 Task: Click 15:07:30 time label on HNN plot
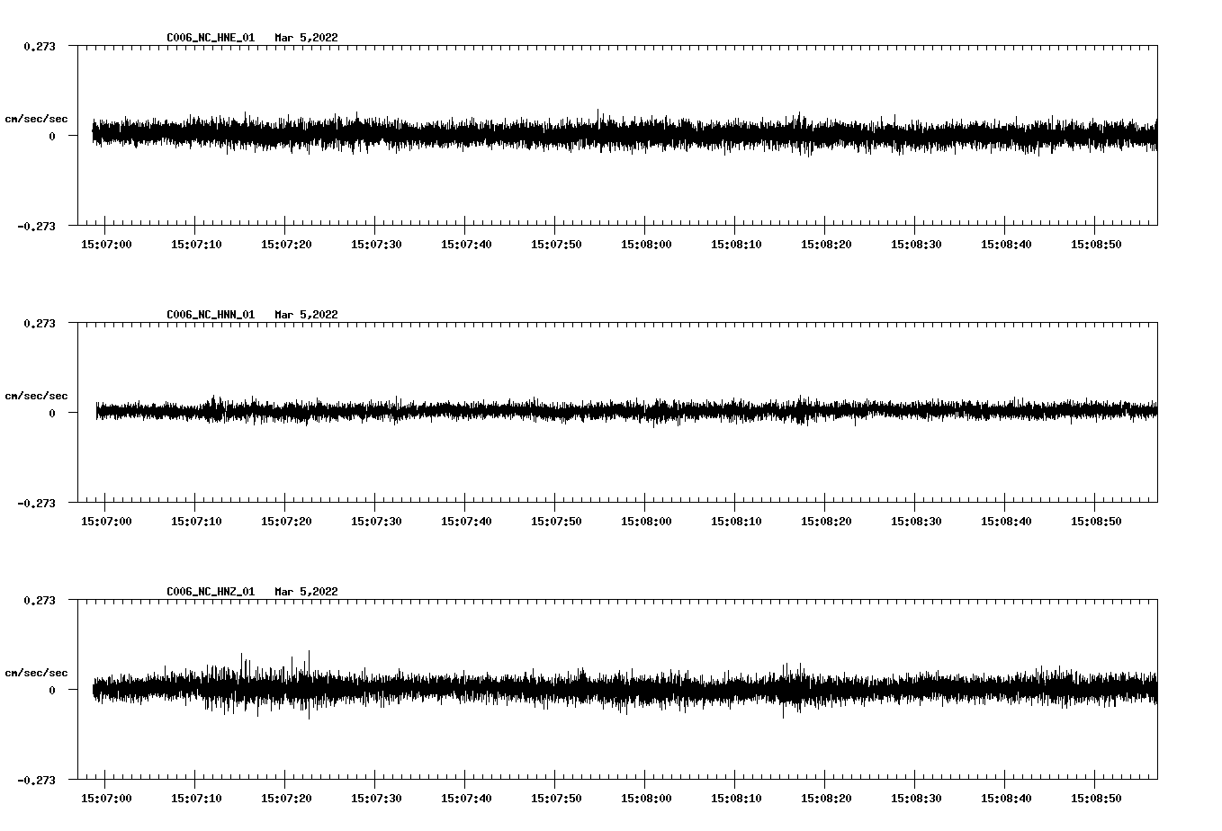376,522
